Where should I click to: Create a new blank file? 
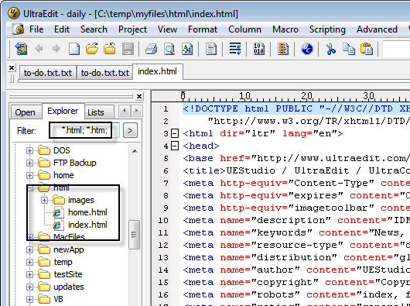74,49
